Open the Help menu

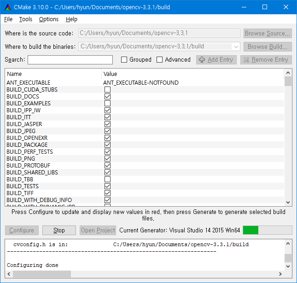point(71,19)
